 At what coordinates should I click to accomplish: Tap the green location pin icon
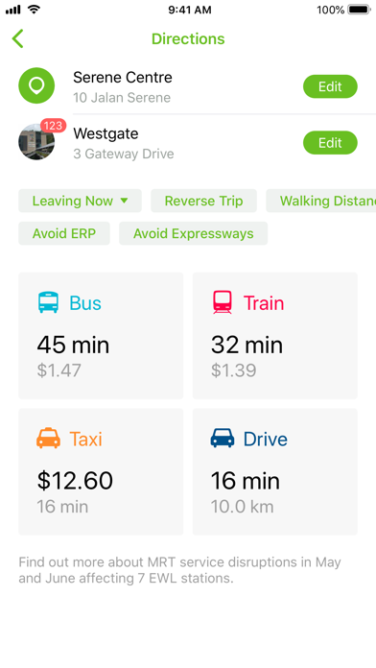[x=36, y=85]
